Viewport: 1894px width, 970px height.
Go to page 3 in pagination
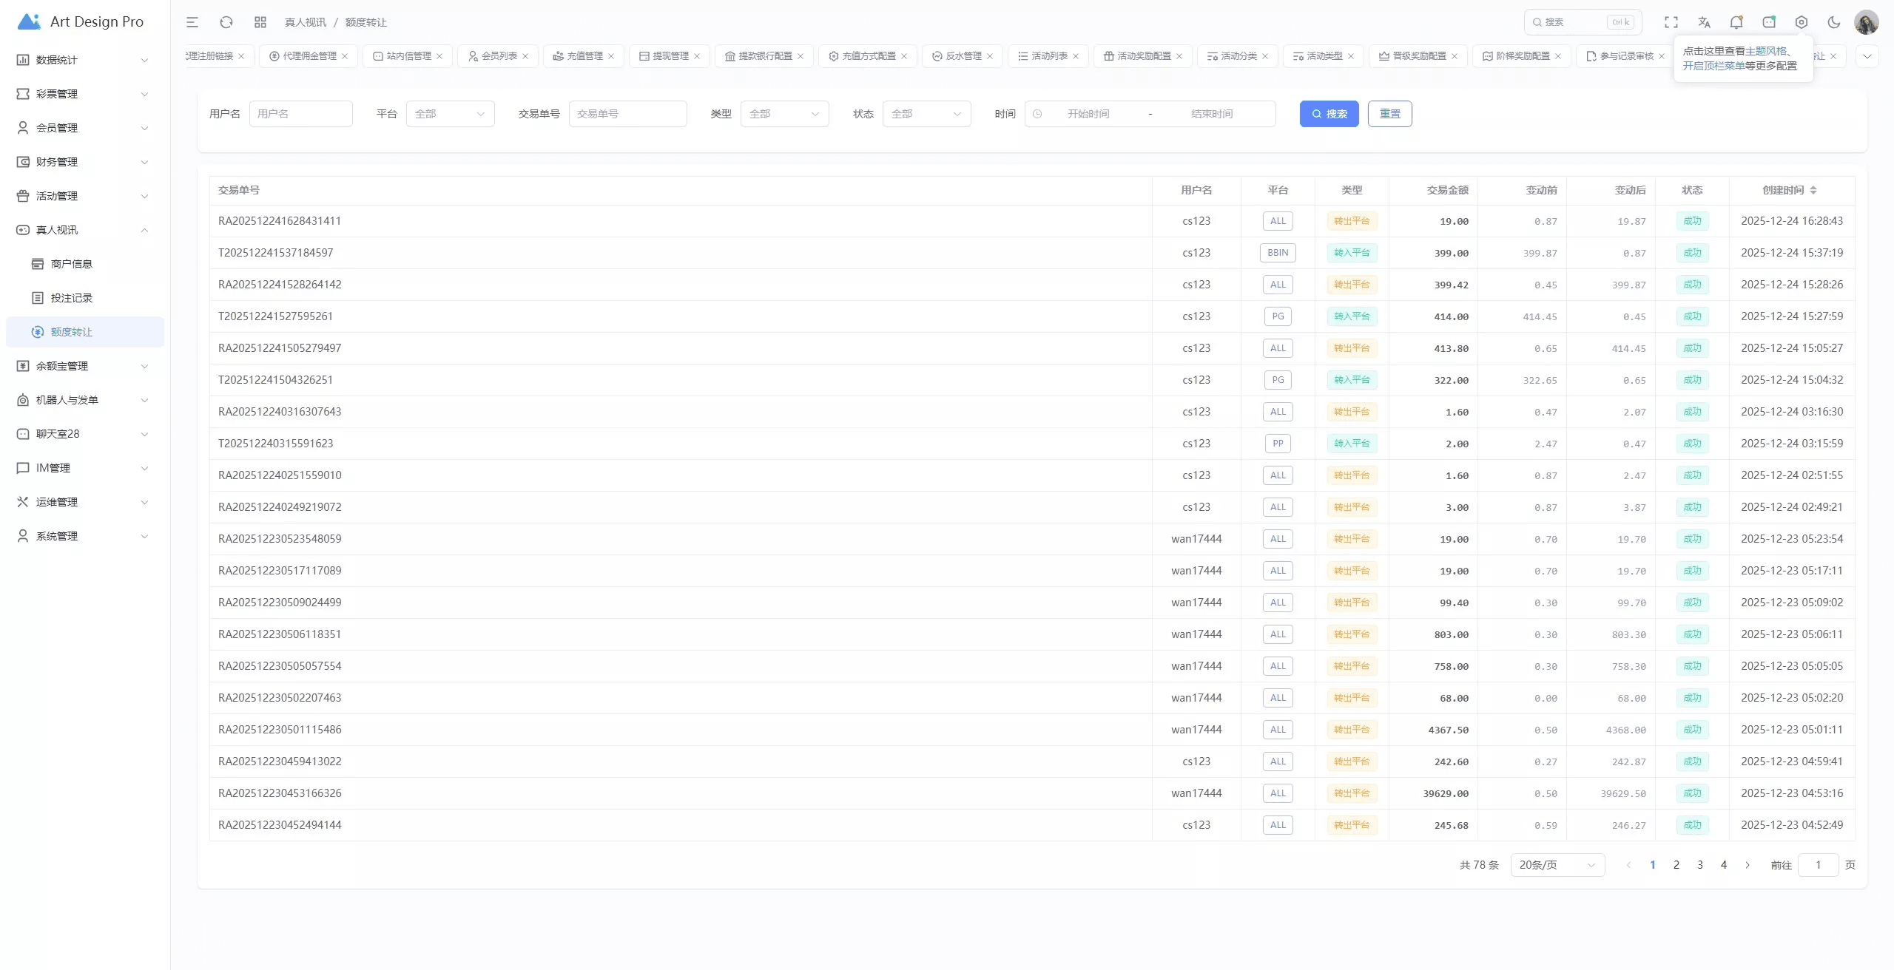(x=1700, y=865)
